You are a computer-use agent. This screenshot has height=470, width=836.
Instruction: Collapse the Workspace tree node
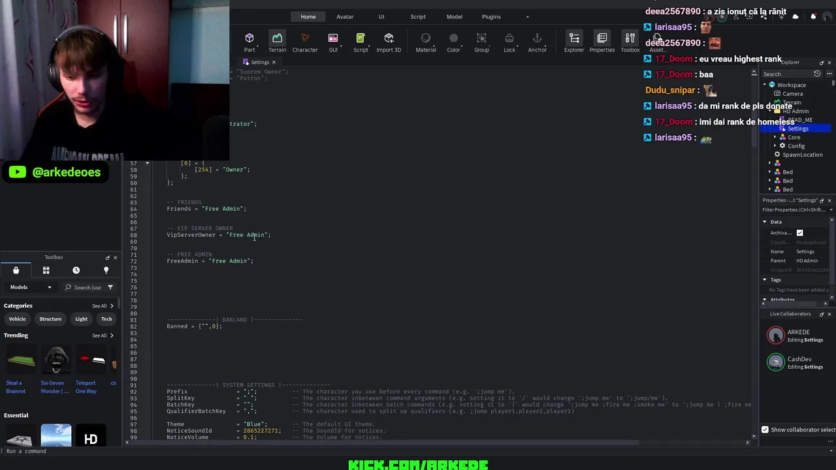(765, 85)
